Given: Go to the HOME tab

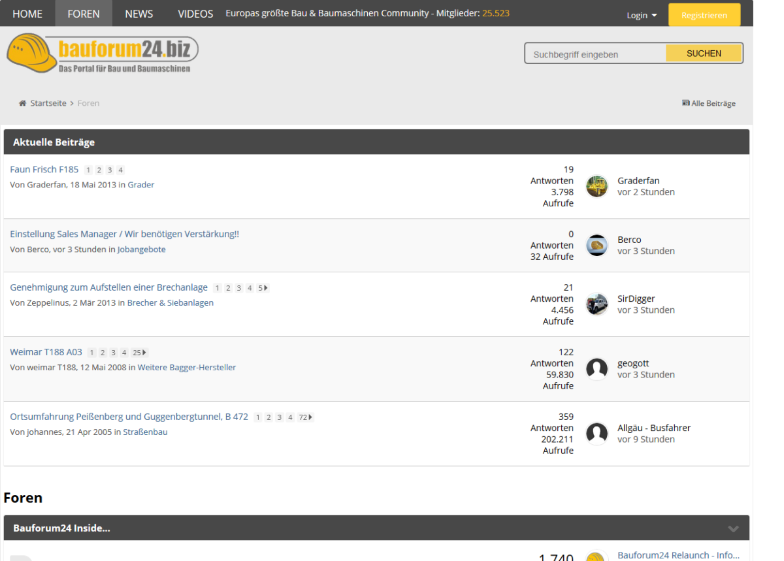Looking at the screenshot, I should (27, 13).
